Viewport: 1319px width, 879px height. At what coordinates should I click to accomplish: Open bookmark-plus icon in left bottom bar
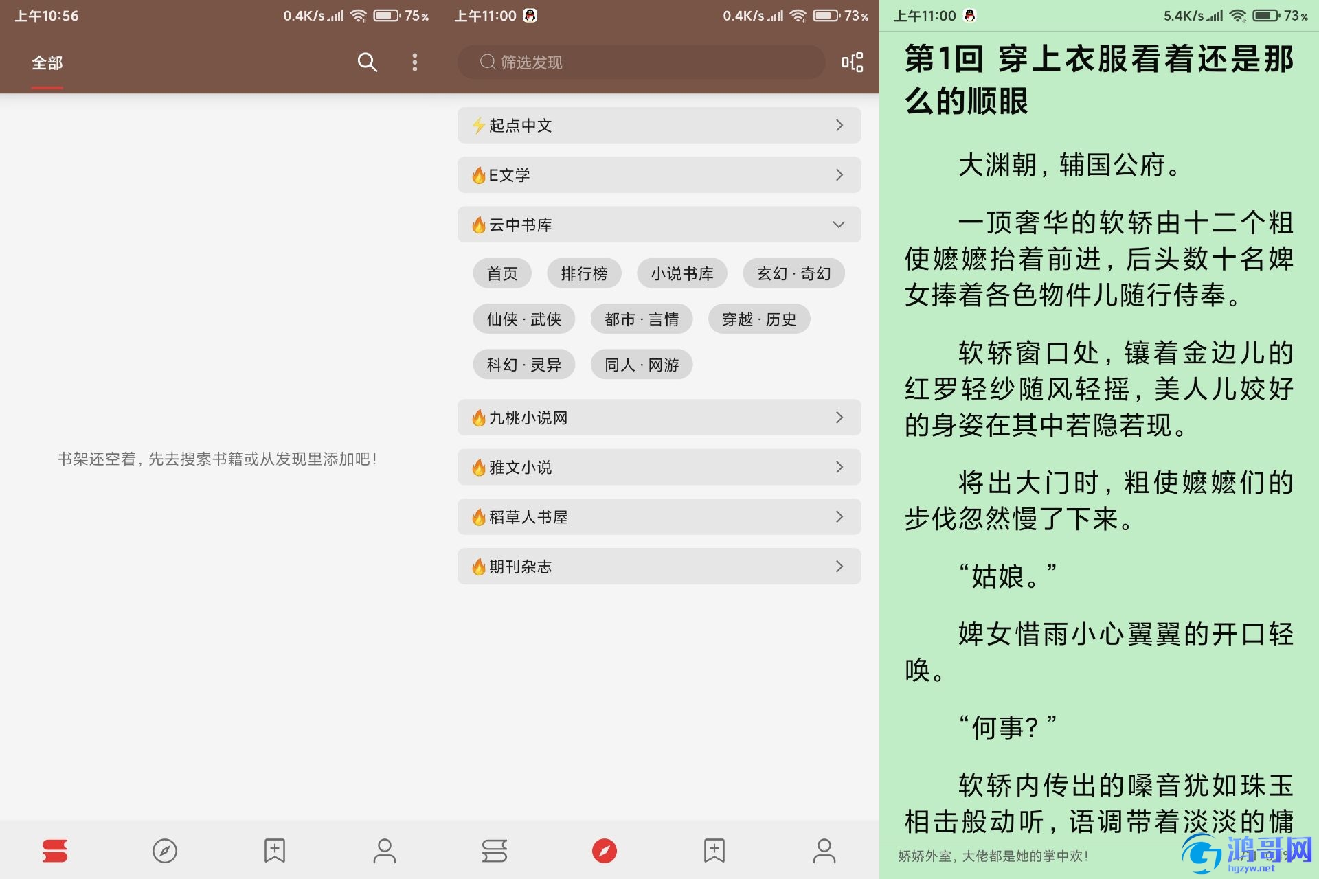(275, 851)
